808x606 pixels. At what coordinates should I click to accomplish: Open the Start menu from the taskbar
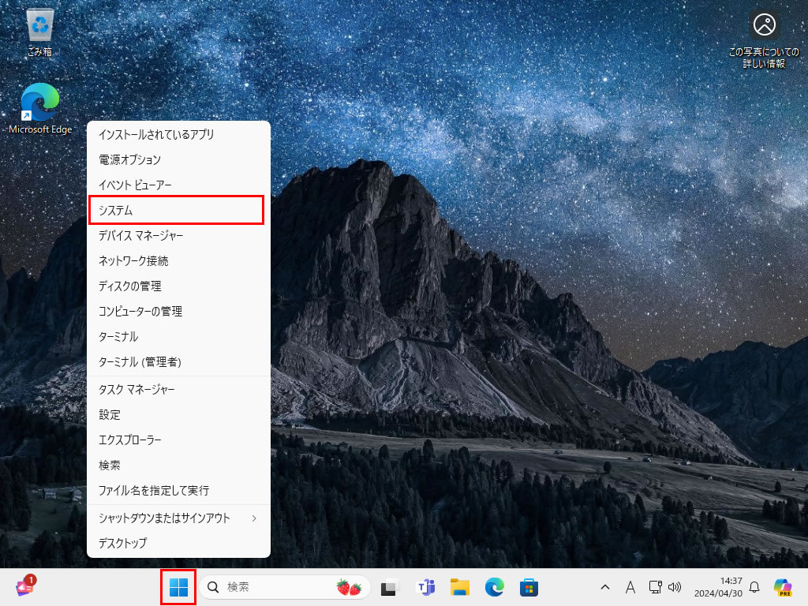(x=178, y=587)
